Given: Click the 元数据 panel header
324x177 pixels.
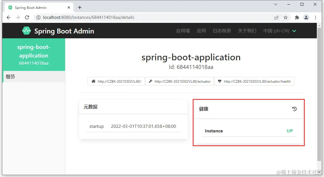Looking at the screenshot, I should (x=134, y=107).
